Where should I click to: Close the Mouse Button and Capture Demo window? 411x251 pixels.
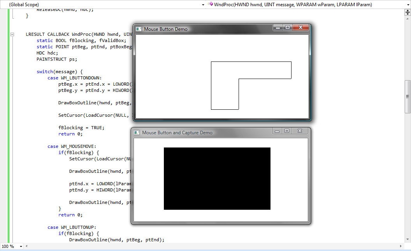pyautogui.click(x=300, y=131)
